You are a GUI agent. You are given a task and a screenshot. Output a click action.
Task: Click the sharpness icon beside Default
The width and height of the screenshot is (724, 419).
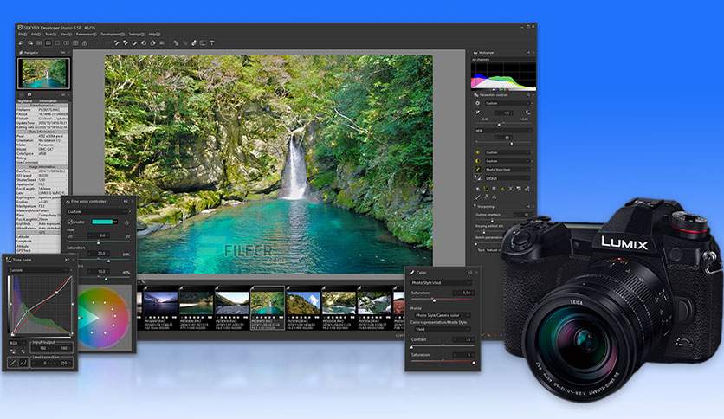point(477,178)
